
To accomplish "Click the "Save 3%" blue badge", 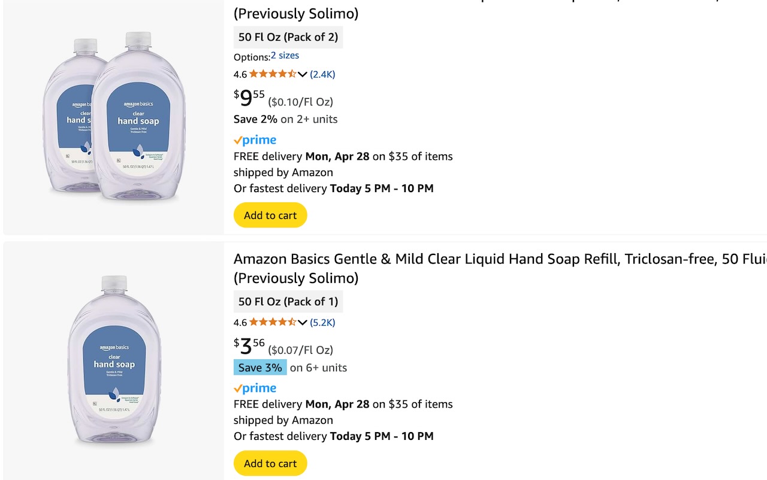I will 260,367.
